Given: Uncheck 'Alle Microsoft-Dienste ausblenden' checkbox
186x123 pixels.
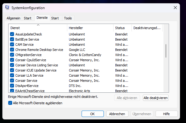Looking at the screenshot, I should click(10, 103).
